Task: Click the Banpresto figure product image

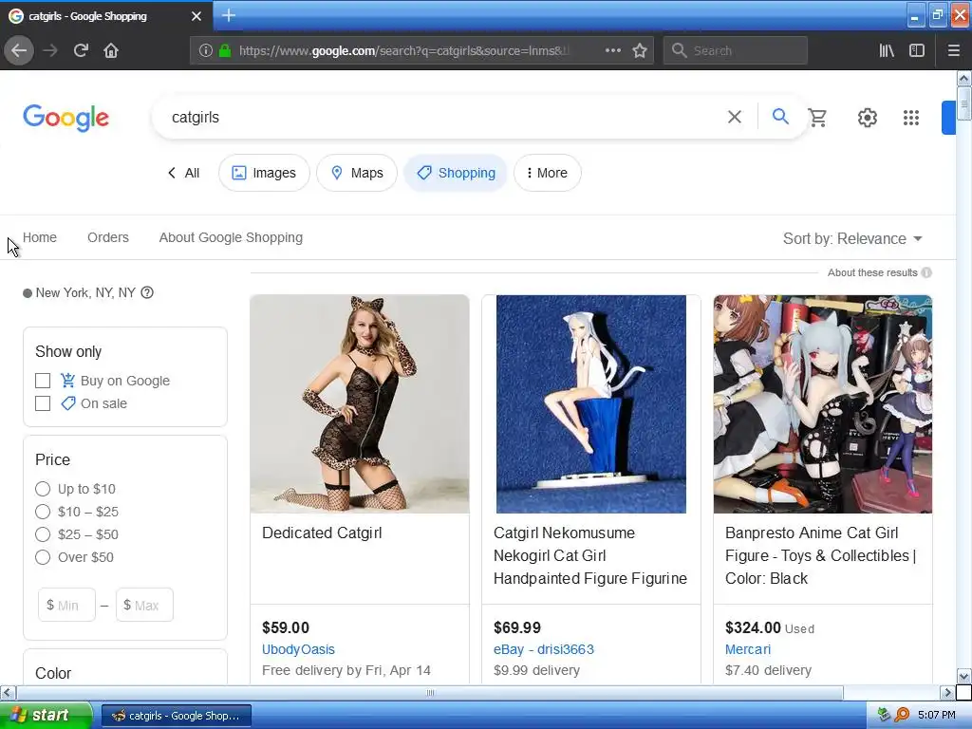Action: pyautogui.click(x=823, y=404)
